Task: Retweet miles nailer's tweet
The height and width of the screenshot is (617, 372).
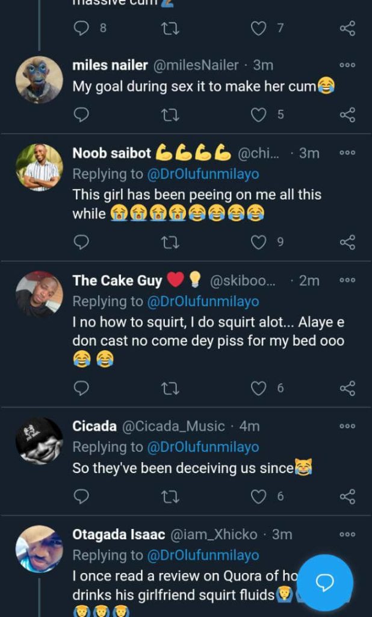Action: (x=170, y=114)
